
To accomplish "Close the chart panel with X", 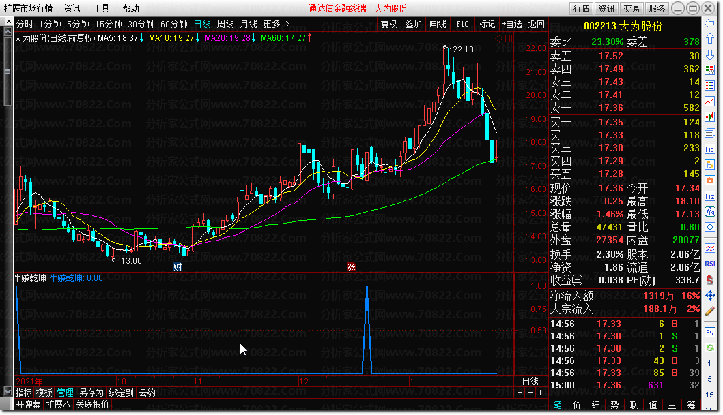I will pos(9,22).
